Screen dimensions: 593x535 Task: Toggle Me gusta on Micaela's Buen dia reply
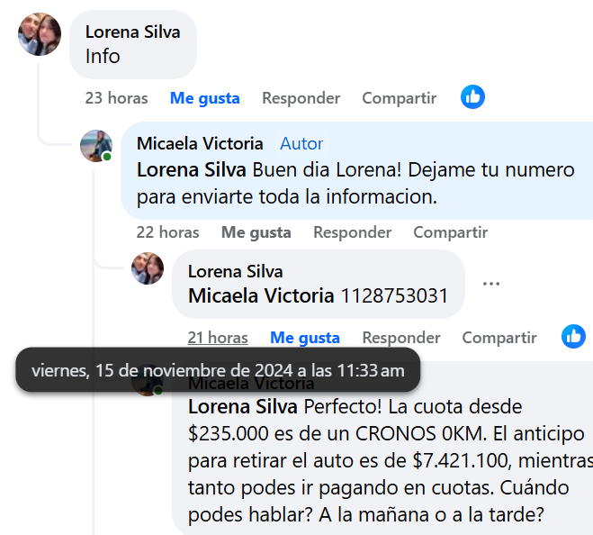point(256,232)
